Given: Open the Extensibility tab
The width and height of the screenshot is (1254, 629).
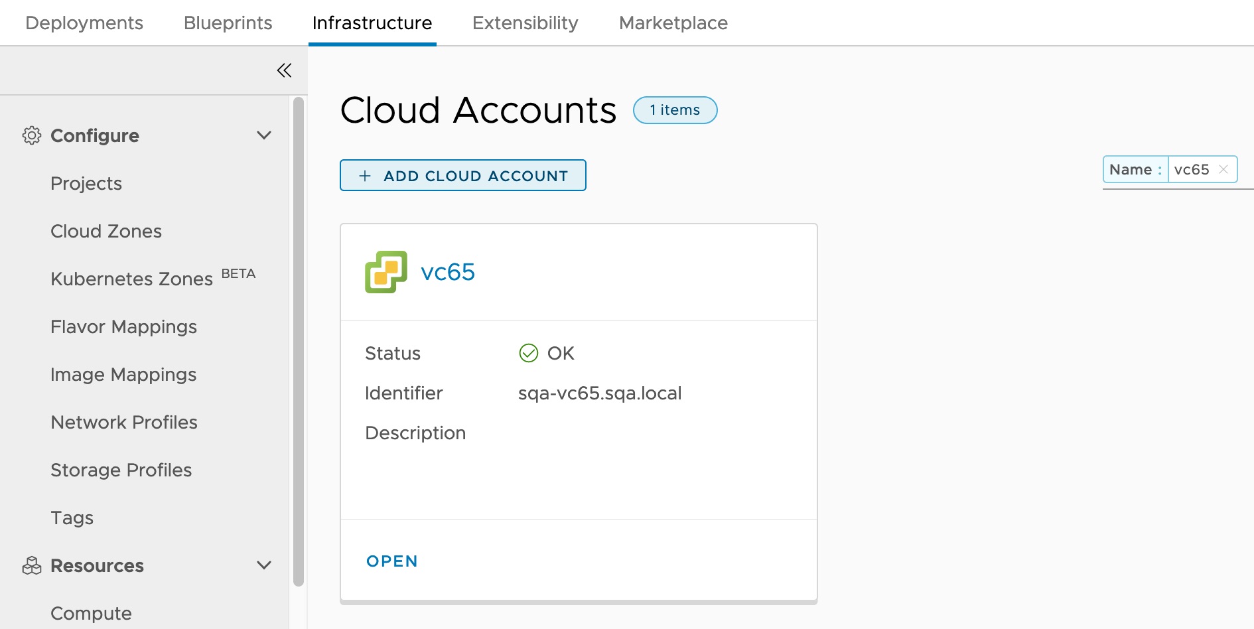Looking at the screenshot, I should [524, 22].
